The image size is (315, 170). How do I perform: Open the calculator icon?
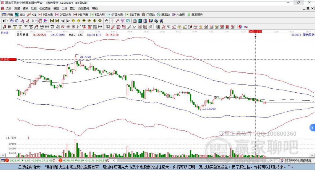(140, 21)
